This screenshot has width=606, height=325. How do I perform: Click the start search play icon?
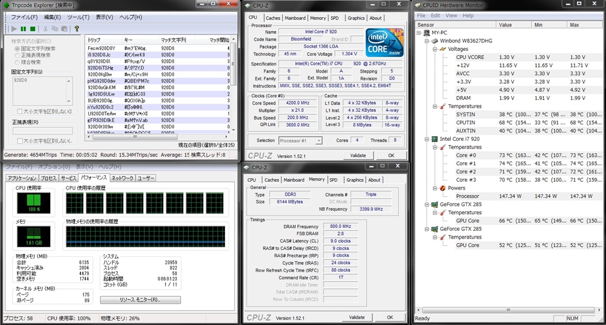[14, 28]
